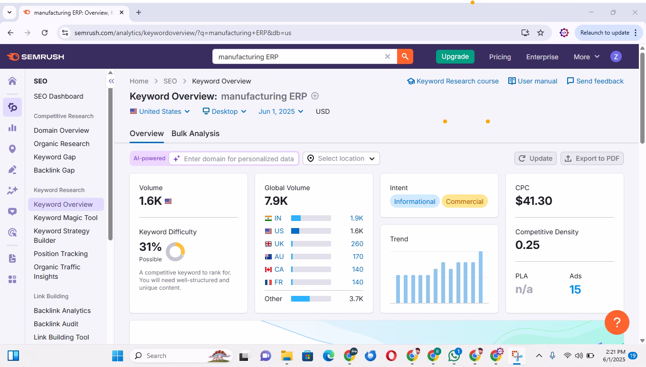Open Keyword Research course link

[x=453, y=81]
